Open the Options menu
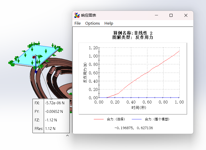Screen dimensions: 206x150 point(92,23)
